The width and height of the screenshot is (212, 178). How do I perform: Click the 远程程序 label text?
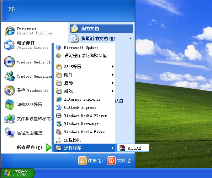73,148
